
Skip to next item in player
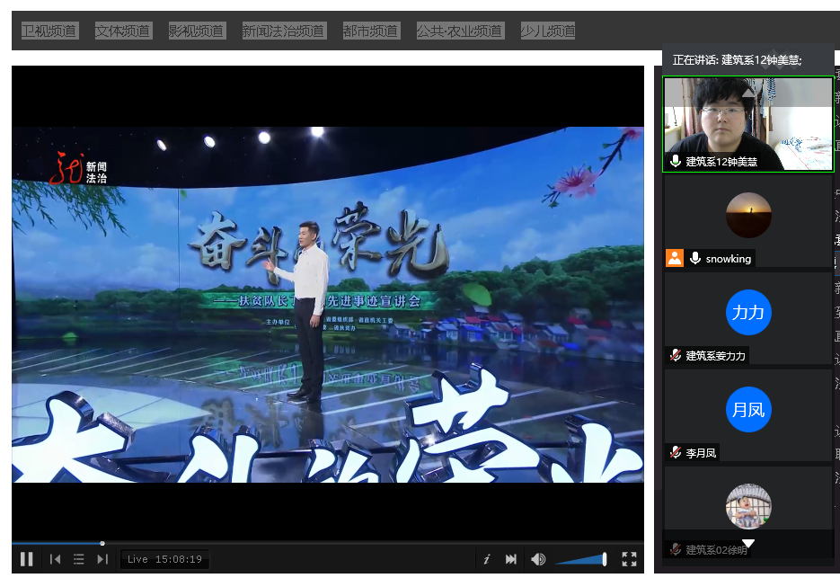[102, 559]
